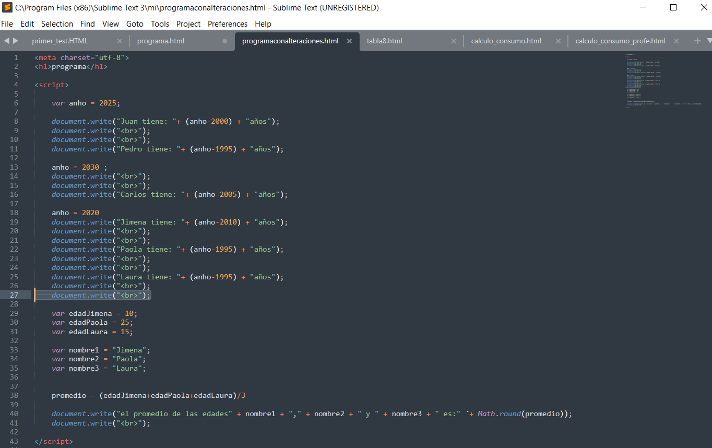Close the primer_test.HTML tab

click(120, 41)
